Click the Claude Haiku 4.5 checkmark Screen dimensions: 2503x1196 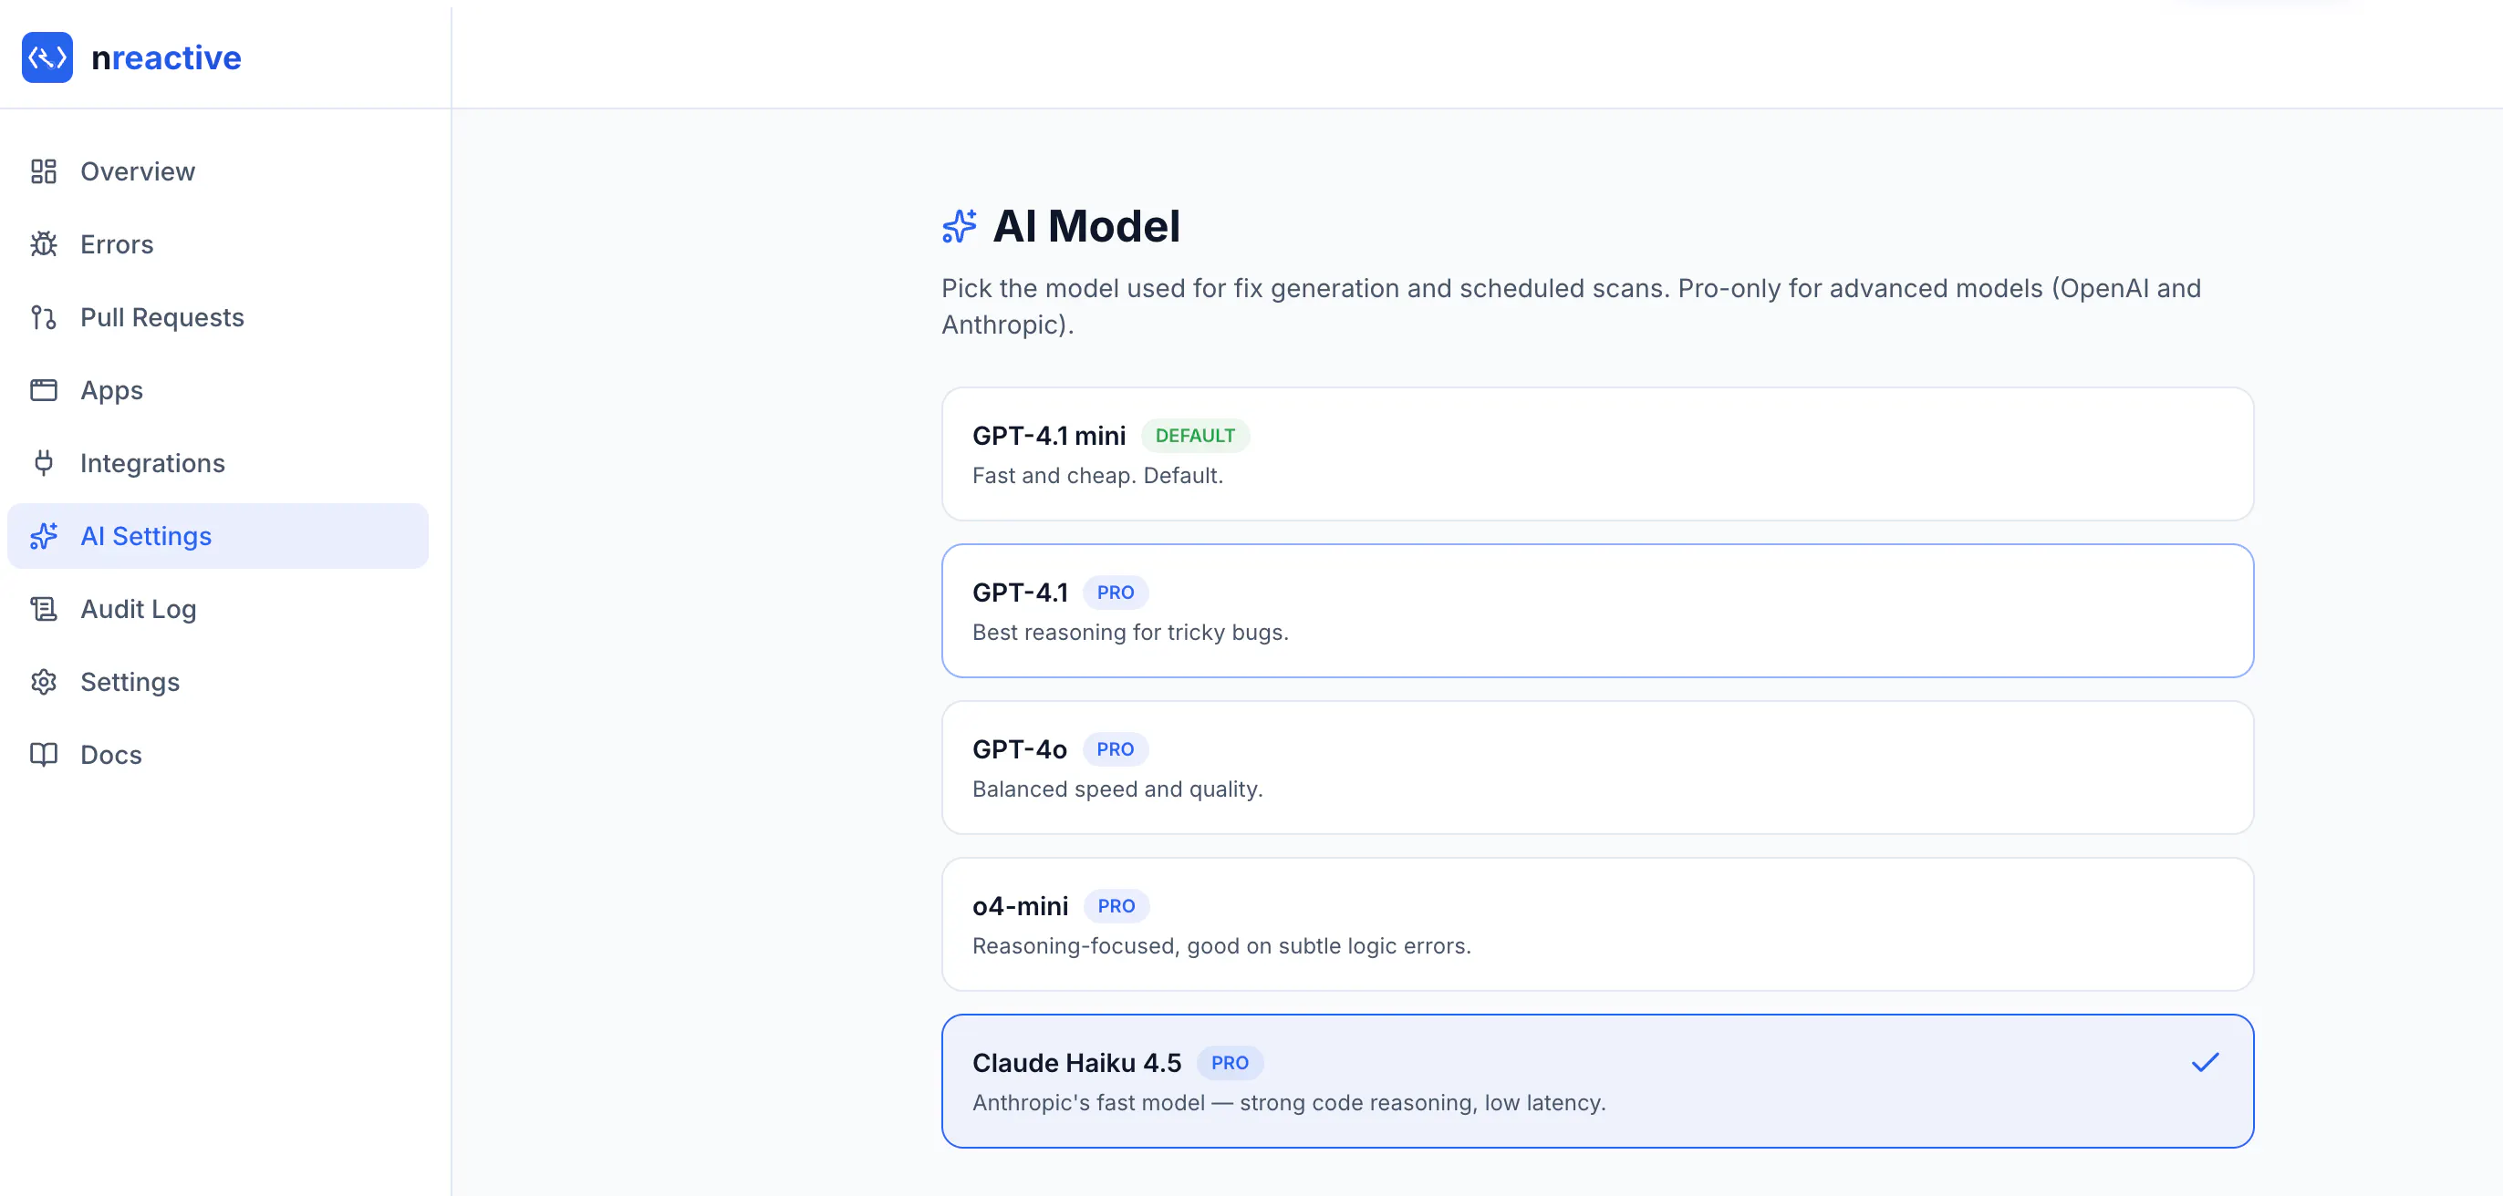(2205, 1062)
